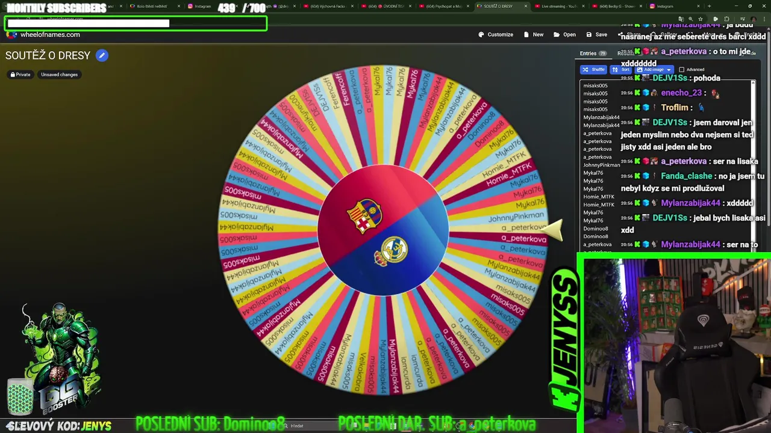This screenshot has height=433, width=771.
Task: Open the Customize options
Action: coord(496,34)
